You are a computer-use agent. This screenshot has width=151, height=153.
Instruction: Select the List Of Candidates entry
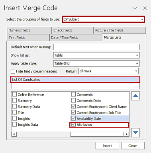75,80
